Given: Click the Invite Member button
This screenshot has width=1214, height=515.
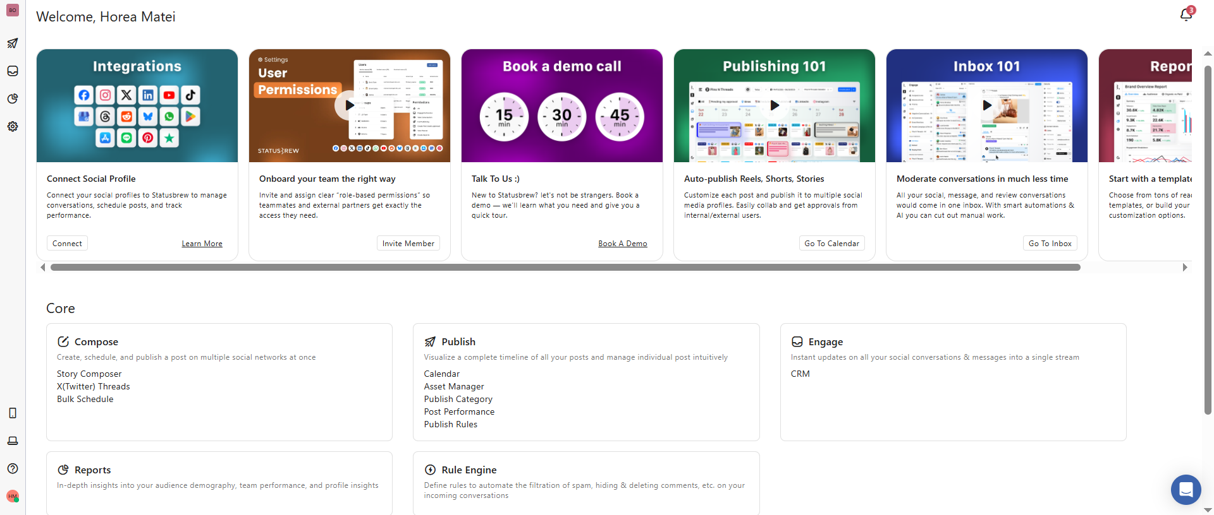Looking at the screenshot, I should [x=408, y=244].
